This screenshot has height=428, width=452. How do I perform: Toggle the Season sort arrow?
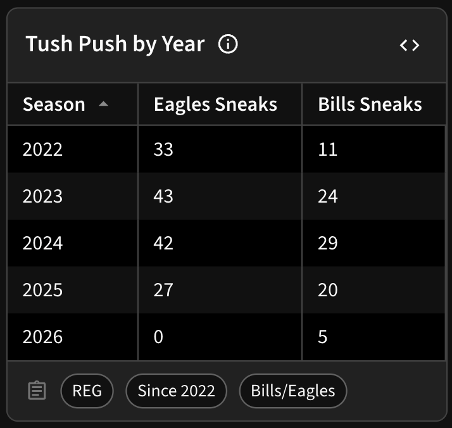pyautogui.click(x=103, y=104)
